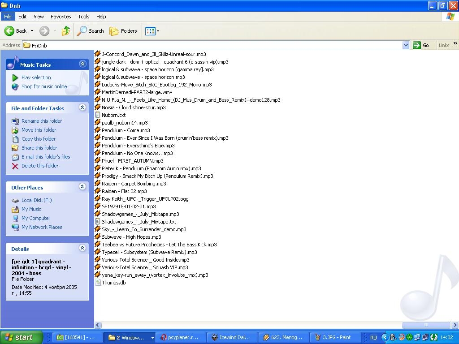459x344 pixels.
Task: Select the Nuborn.txt file icon
Action: 98,115
